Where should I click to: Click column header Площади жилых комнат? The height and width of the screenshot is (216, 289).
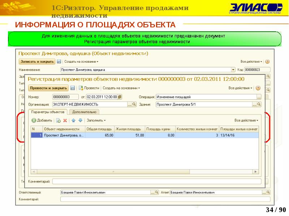point(239,129)
